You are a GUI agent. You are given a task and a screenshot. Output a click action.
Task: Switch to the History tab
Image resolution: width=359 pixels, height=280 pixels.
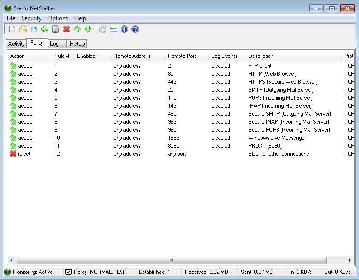77,44
